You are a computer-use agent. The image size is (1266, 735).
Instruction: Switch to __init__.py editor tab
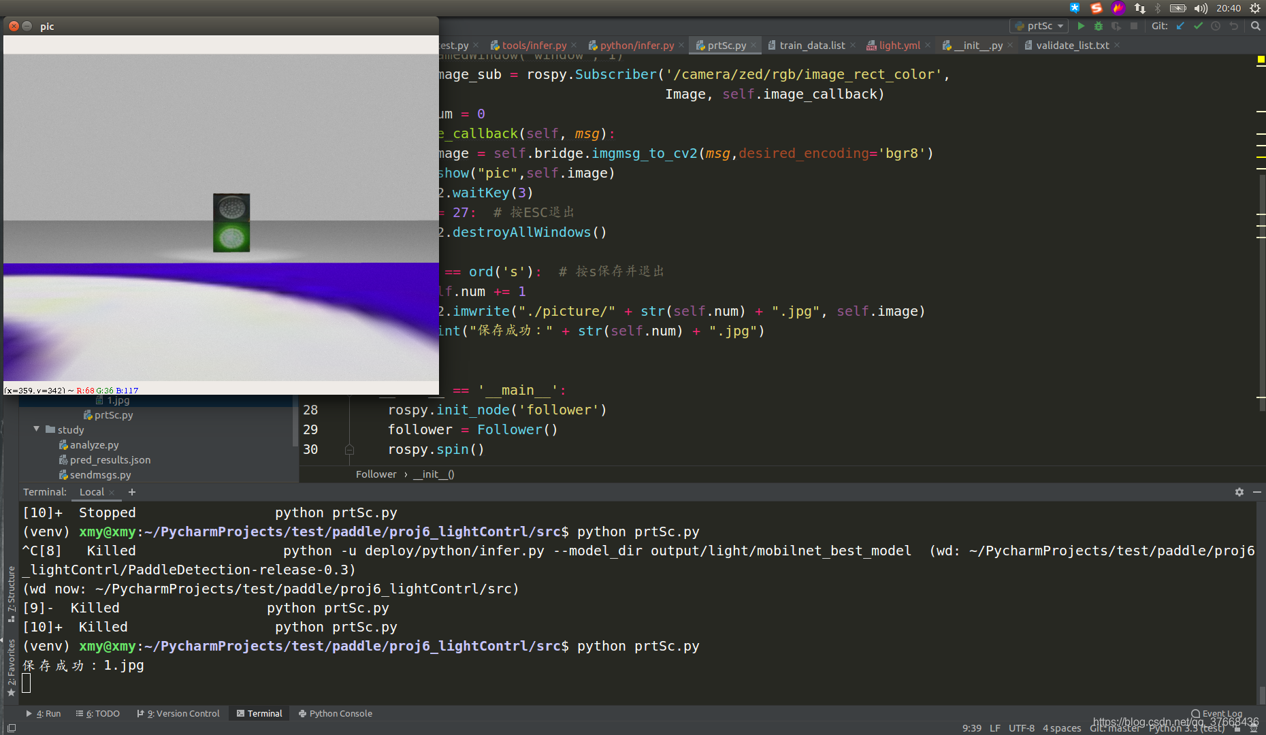tap(977, 46)
